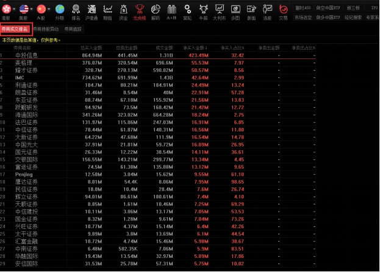
Task: Click the 沪港通 toolbar icon
Action: 91,10
